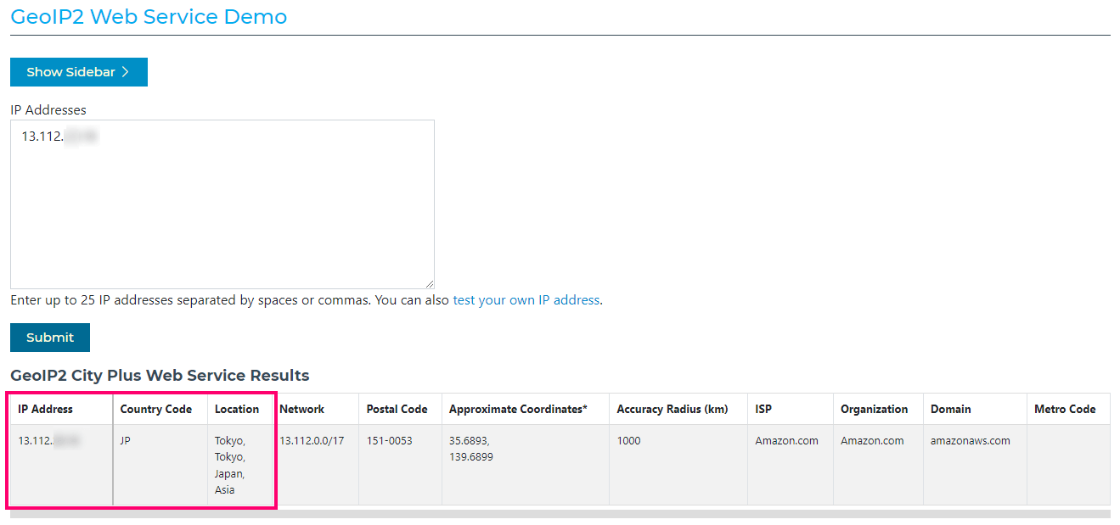Viewport: 1120px width, 525px height.
Task: Click the chevron arrow in Show Sidebar button
Action: (125, 72)
